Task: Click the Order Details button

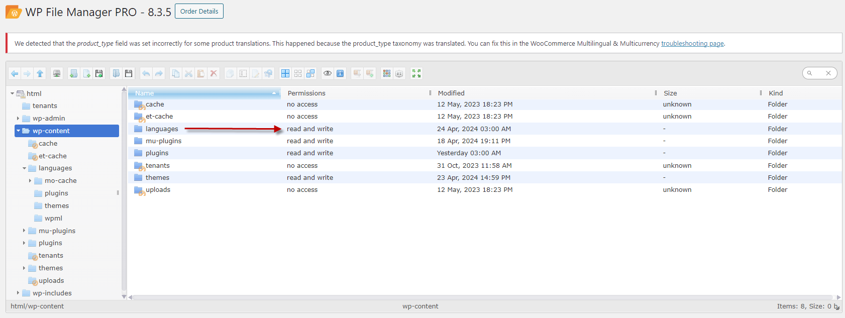Action: point(199,11)
